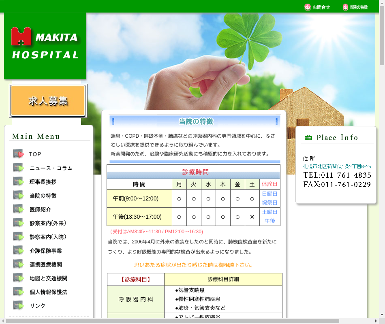Image resolution: width=385 pixels, height=324 pixels.
Task: Select 診察案内(入院) from Main Menu
Action: (48, 237)
